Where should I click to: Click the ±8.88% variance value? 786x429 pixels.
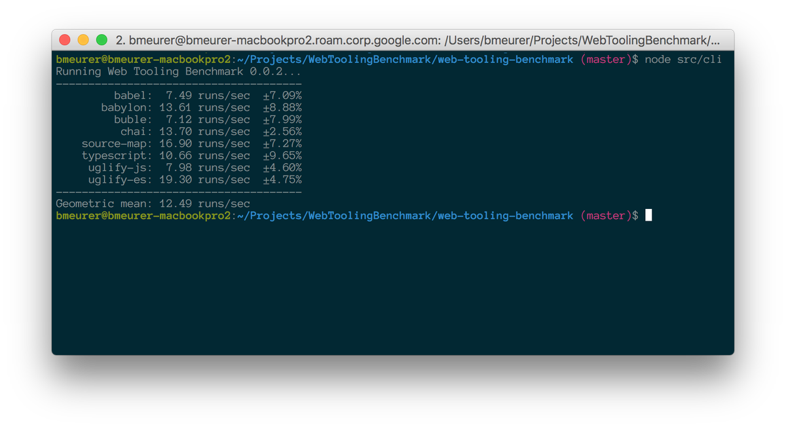click(282, 107)
